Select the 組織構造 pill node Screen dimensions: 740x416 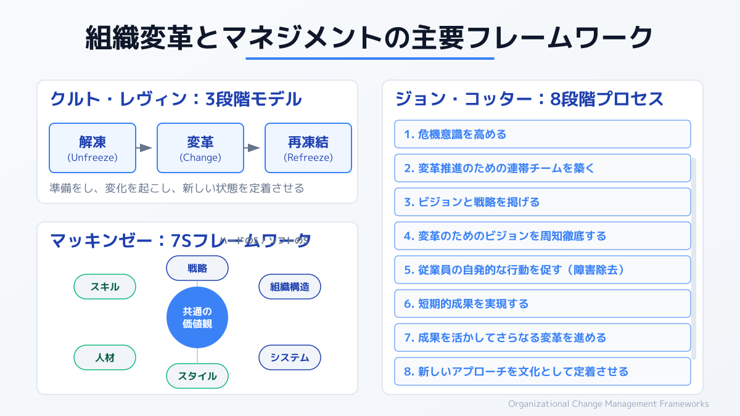click(290, 287)
